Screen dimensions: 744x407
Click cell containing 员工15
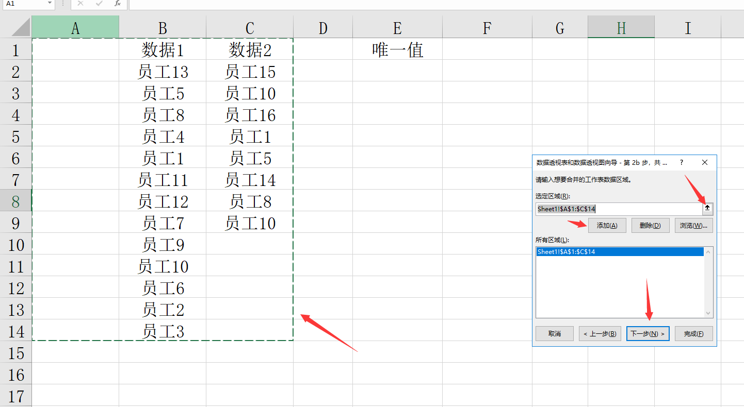tap(250, 72)
